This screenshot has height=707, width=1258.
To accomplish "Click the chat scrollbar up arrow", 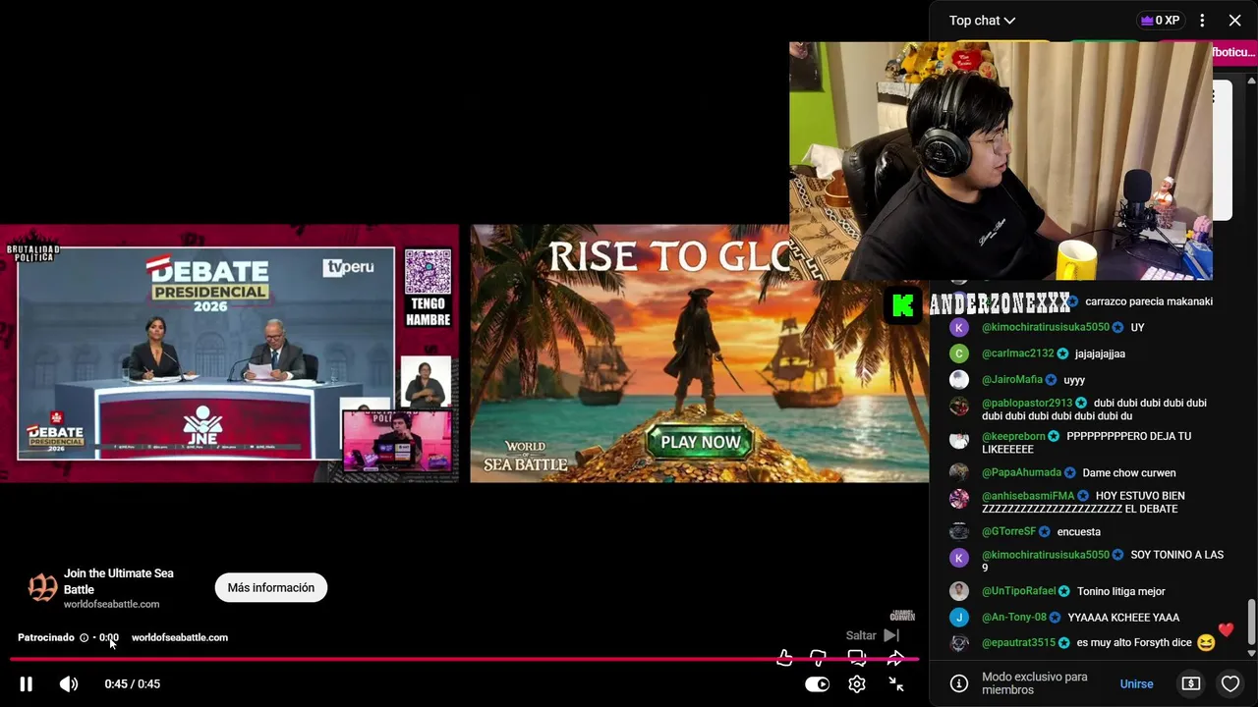I will point(1251,80).
